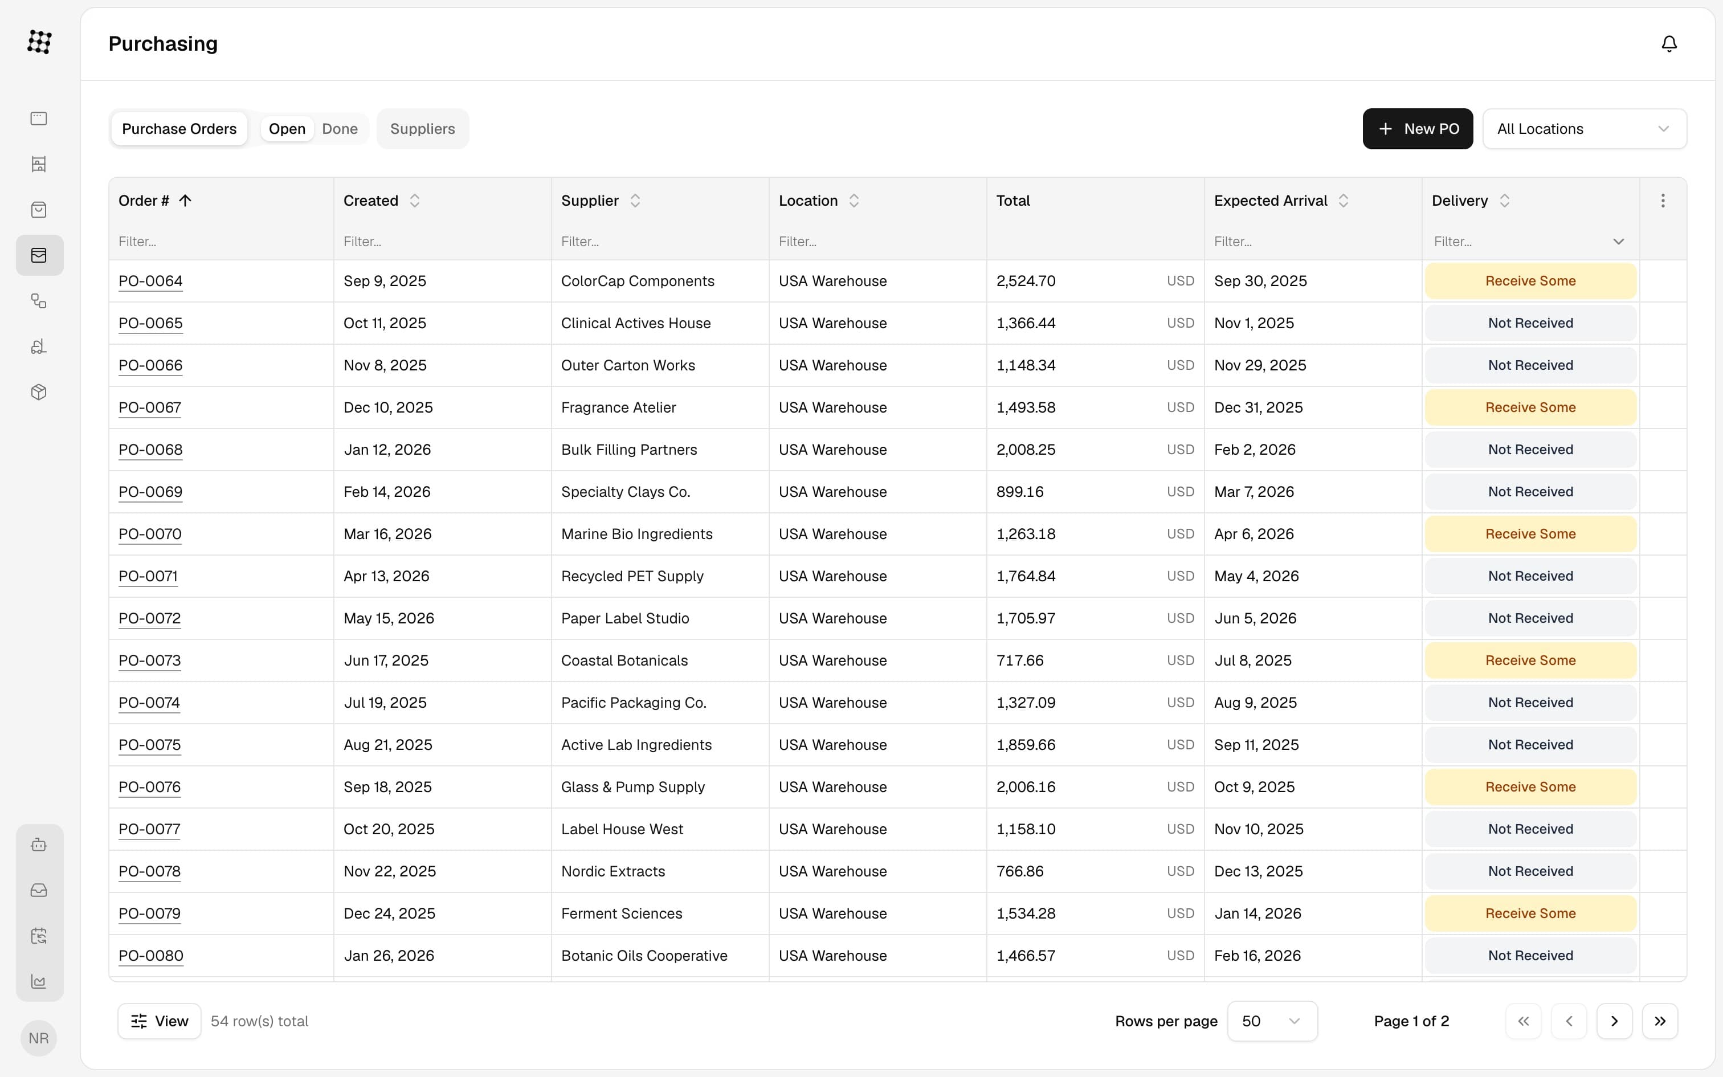Open purchase order PO-0076
Image resolution: width=1723 pixels, height=1077 pixels.
(149, 786)
